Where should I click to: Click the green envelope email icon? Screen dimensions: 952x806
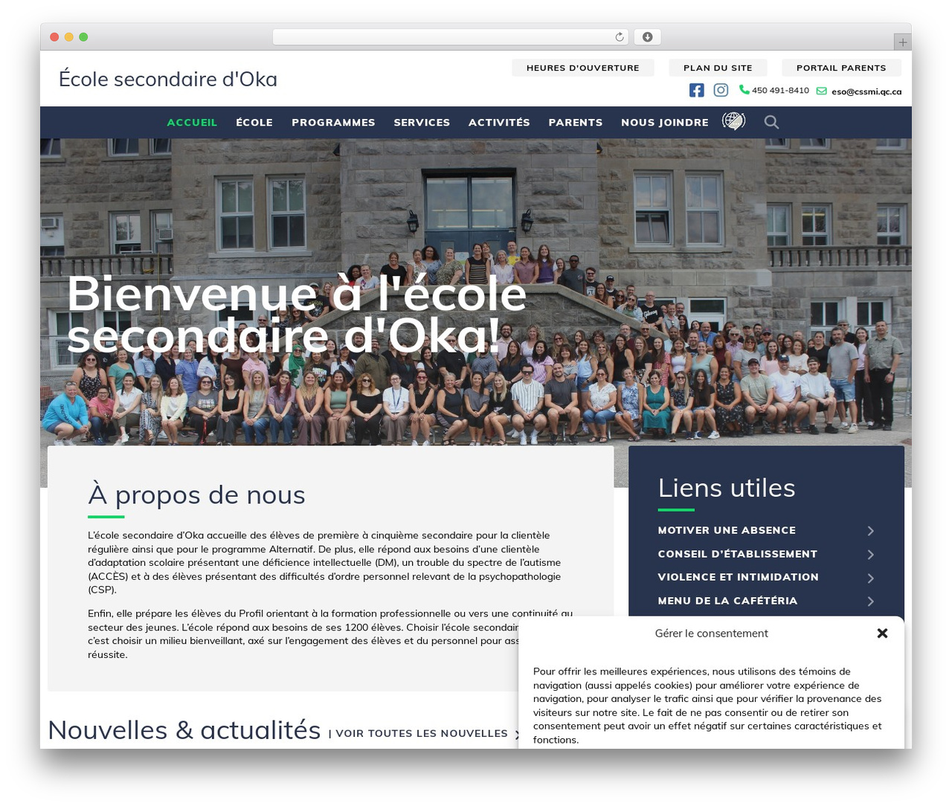coord(822,91)
